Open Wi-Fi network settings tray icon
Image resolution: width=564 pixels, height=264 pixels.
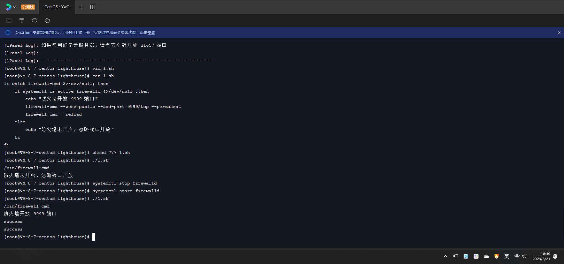coord(517,256)
